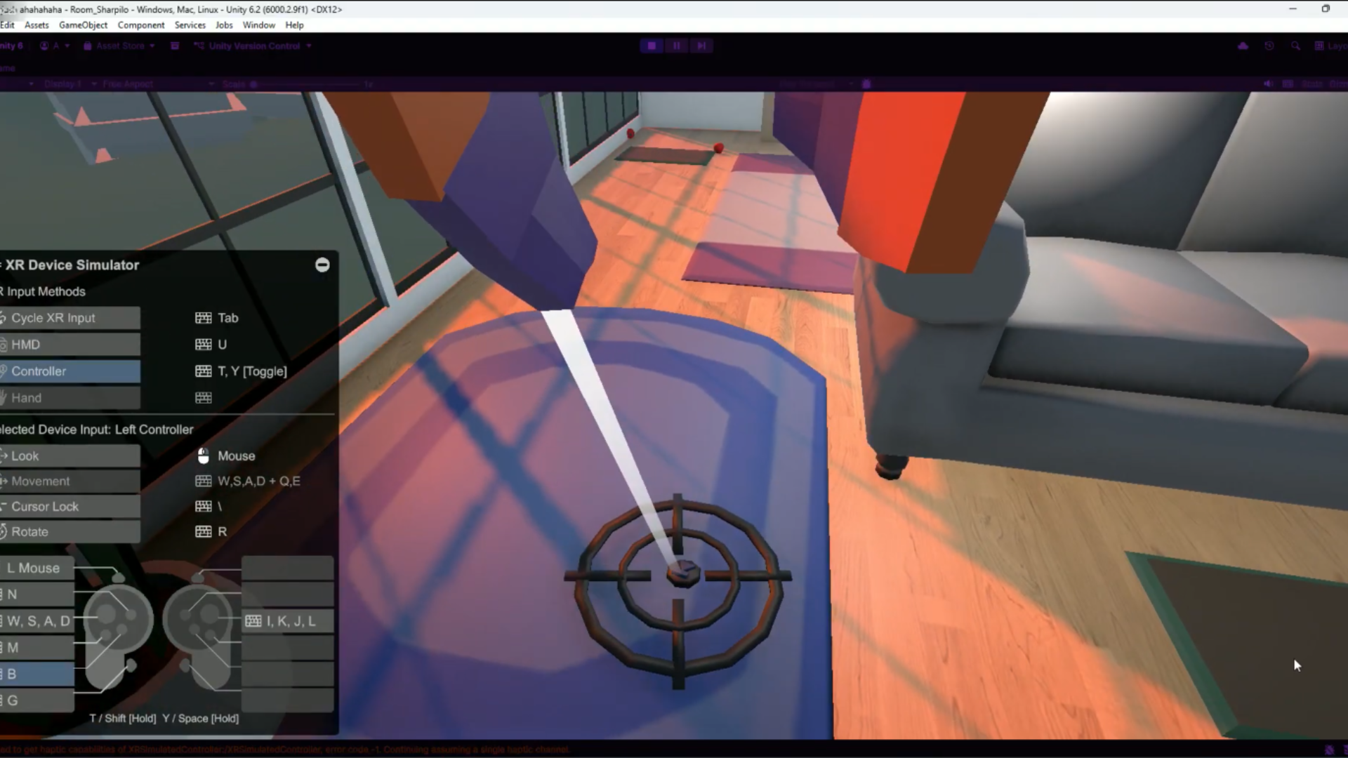This screenshot has width=1348, height=758.
Task: Expand the Unity Version Control dropdown
Action: [253, 46]
